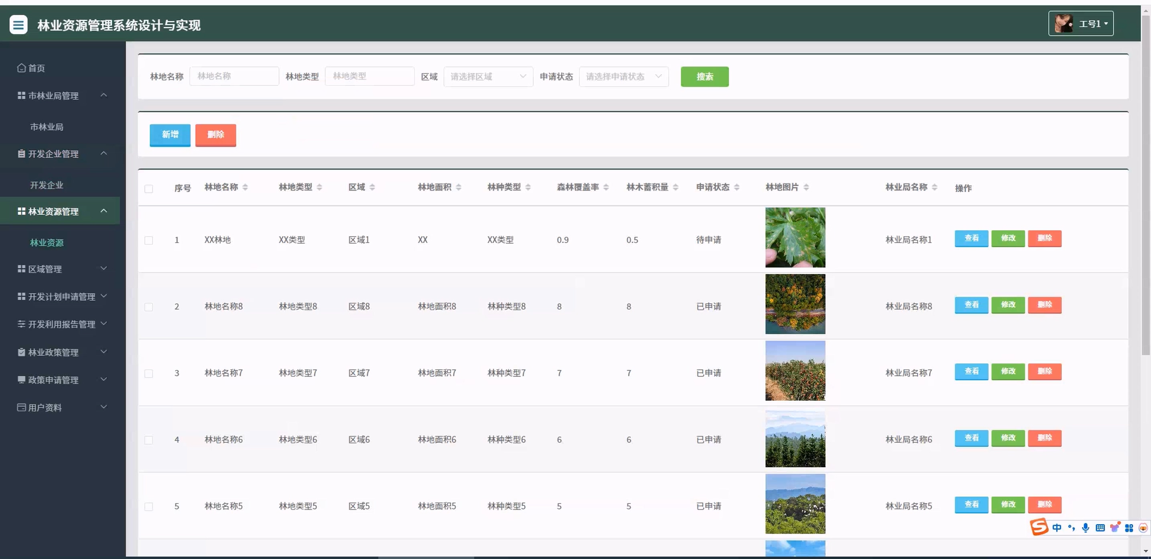Click the microphone icon in IME toolbar
1151x559 pixels.
1085,528
